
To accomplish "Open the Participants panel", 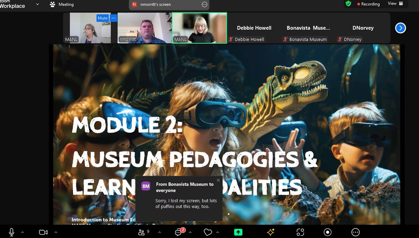I will (x=142, y=232).
